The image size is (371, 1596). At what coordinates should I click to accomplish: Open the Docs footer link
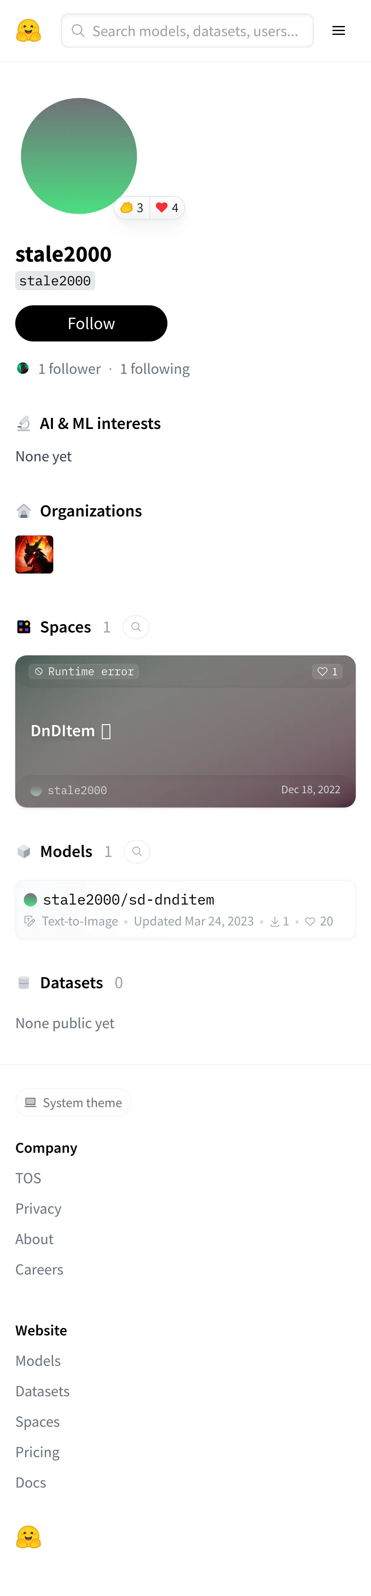tap(31, 1482)
